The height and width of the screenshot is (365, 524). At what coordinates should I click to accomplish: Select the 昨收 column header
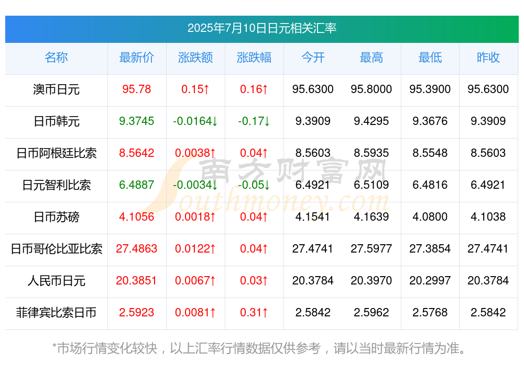coord(488,58)
